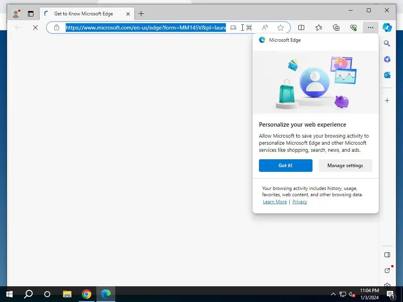Add this page to favorites star
403x302 pixels.
click(x=280, y=28)
